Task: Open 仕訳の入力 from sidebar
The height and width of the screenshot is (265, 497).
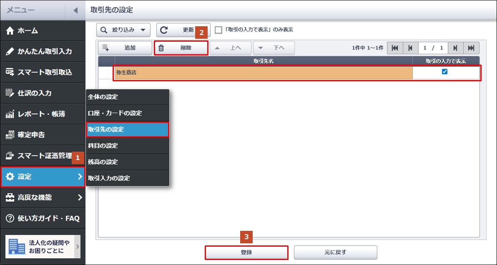Action: (43, 93)
